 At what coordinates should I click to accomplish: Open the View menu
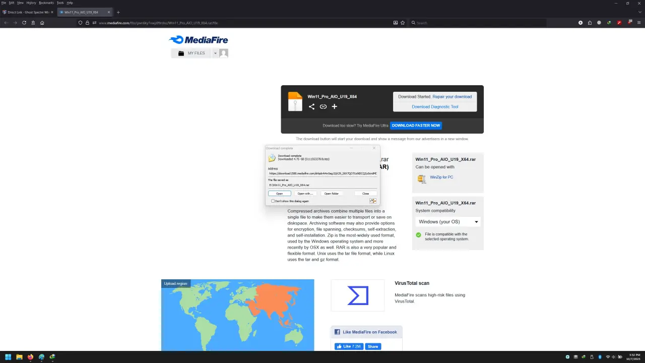(20, 3)
